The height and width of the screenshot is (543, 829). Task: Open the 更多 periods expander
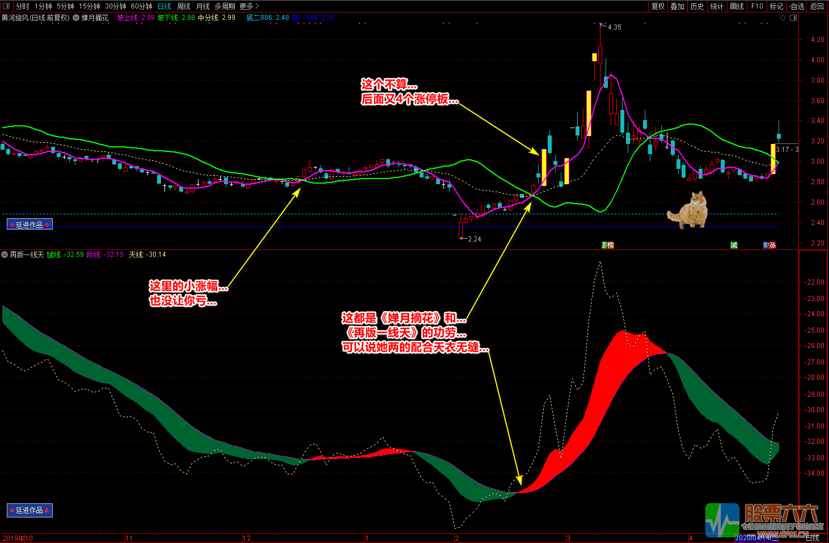[249, 6]
